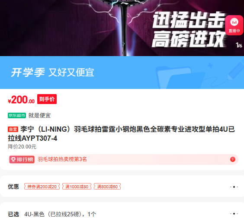The width and height of the screenshot is (244, 218).
Task: Click the ¥200.00 price
Action: click(21, 100)
